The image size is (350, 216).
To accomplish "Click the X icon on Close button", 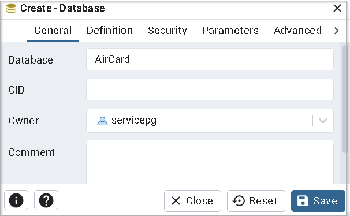I will pos(176,200).
